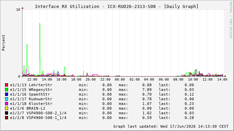Select the e1/2/8 VSP4900-S08-1_1/4 legend label

(x=38, y=118)
